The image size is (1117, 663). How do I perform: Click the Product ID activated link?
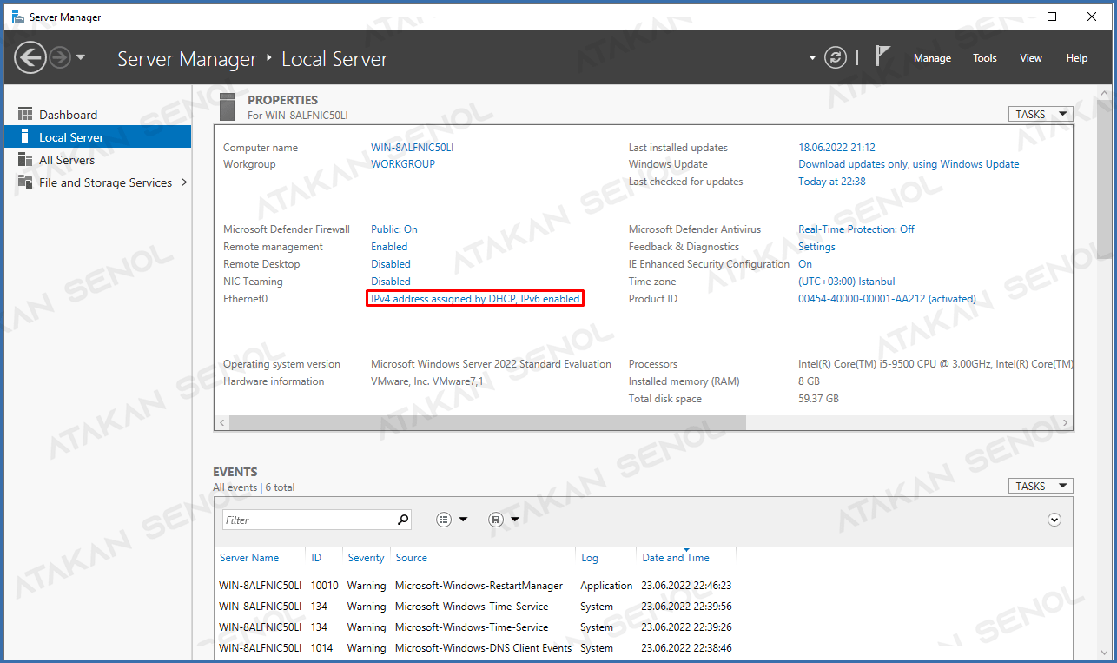887,299
